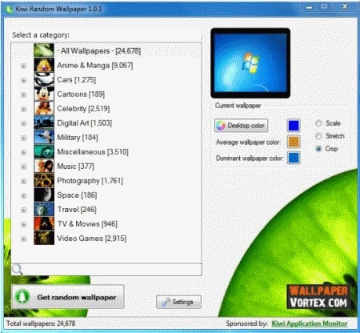360x333 pixels.
Task: Click the current wallpaper monitor preview
Action: pos(250,63)
